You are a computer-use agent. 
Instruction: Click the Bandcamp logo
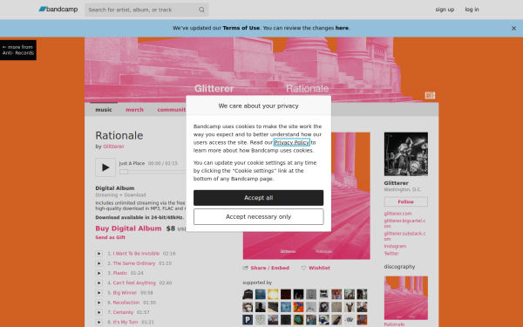point(58,10)
